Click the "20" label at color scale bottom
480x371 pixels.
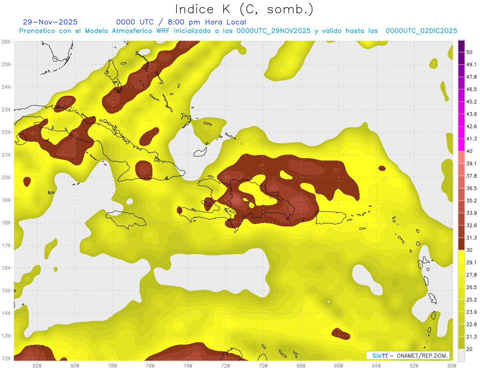pyautogui.click(x=470, y=349)
